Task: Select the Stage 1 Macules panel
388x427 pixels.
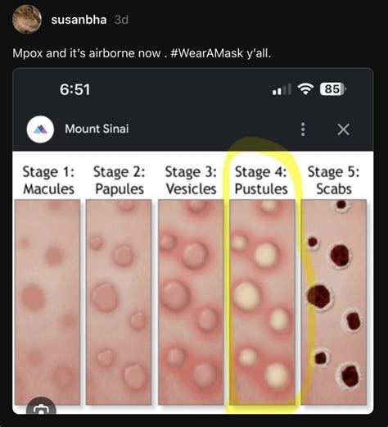Action: click(x=47, y=302)
